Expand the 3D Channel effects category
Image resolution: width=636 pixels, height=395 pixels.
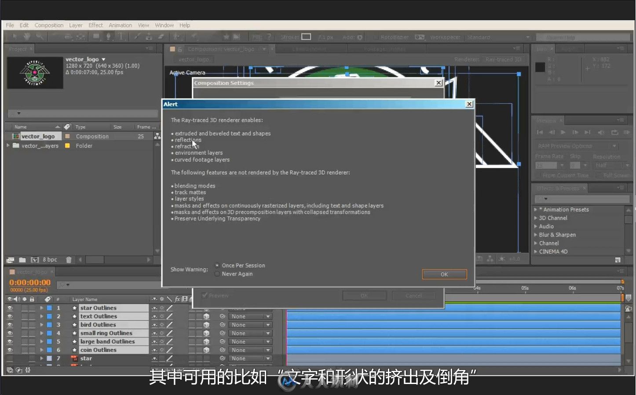tap(535, 218)
